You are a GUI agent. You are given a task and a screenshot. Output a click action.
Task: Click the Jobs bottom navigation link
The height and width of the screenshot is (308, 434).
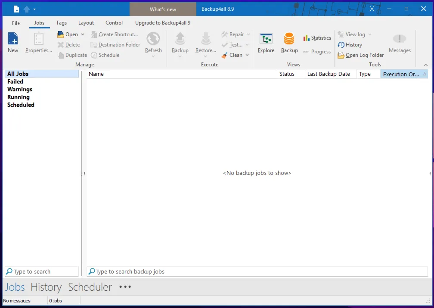15,287
